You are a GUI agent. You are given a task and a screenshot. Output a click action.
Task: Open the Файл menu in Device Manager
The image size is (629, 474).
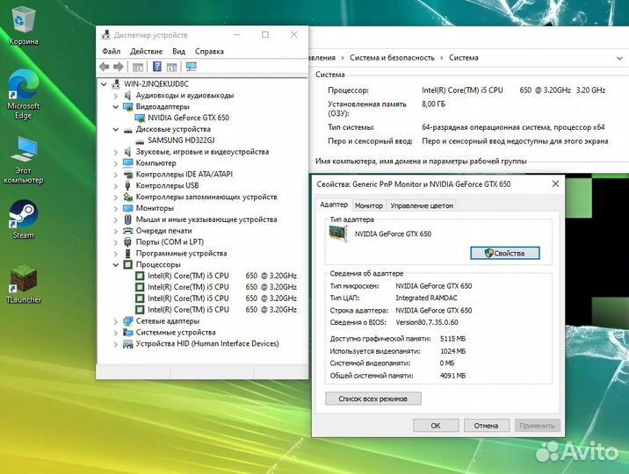point(111,51)
